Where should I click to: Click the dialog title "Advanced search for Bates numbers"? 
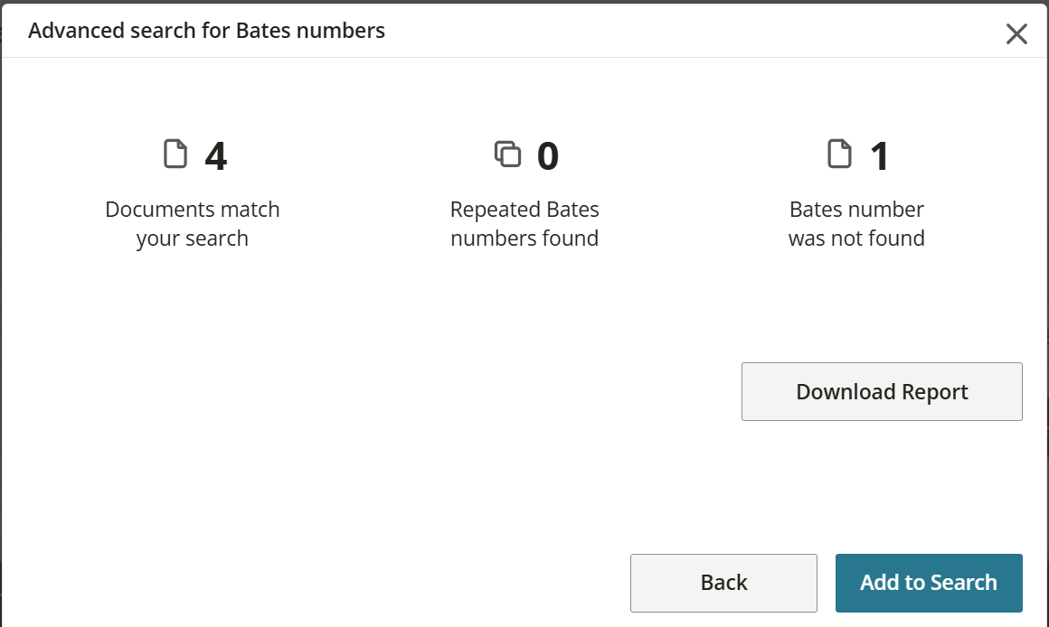click(x=206, y=31)
